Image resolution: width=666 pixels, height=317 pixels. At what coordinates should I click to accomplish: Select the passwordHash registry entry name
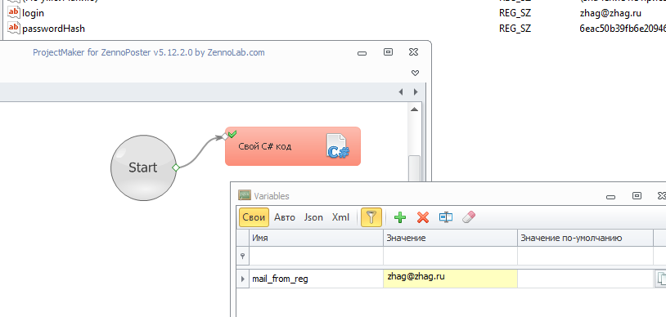[x=53, y=29]
